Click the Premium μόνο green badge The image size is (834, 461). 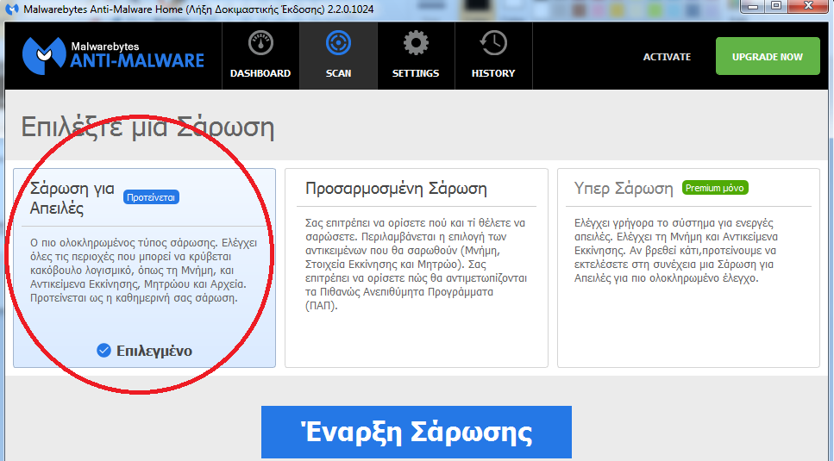coord(715,188)
